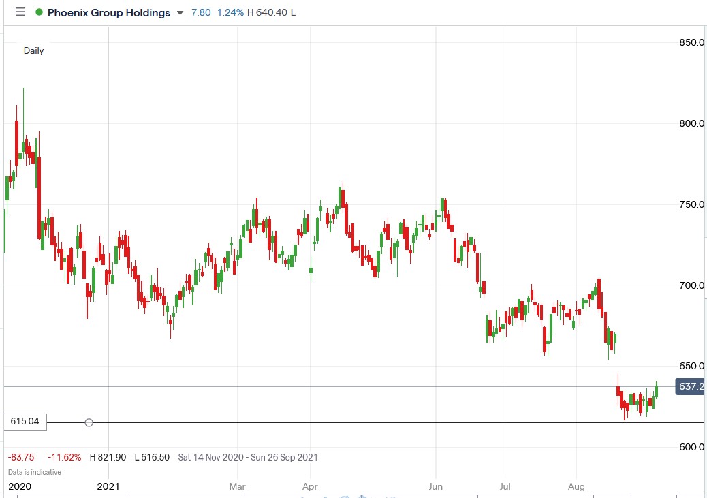Expand the Phoenix Group Holdings instrument dropdown

point(179,12)
